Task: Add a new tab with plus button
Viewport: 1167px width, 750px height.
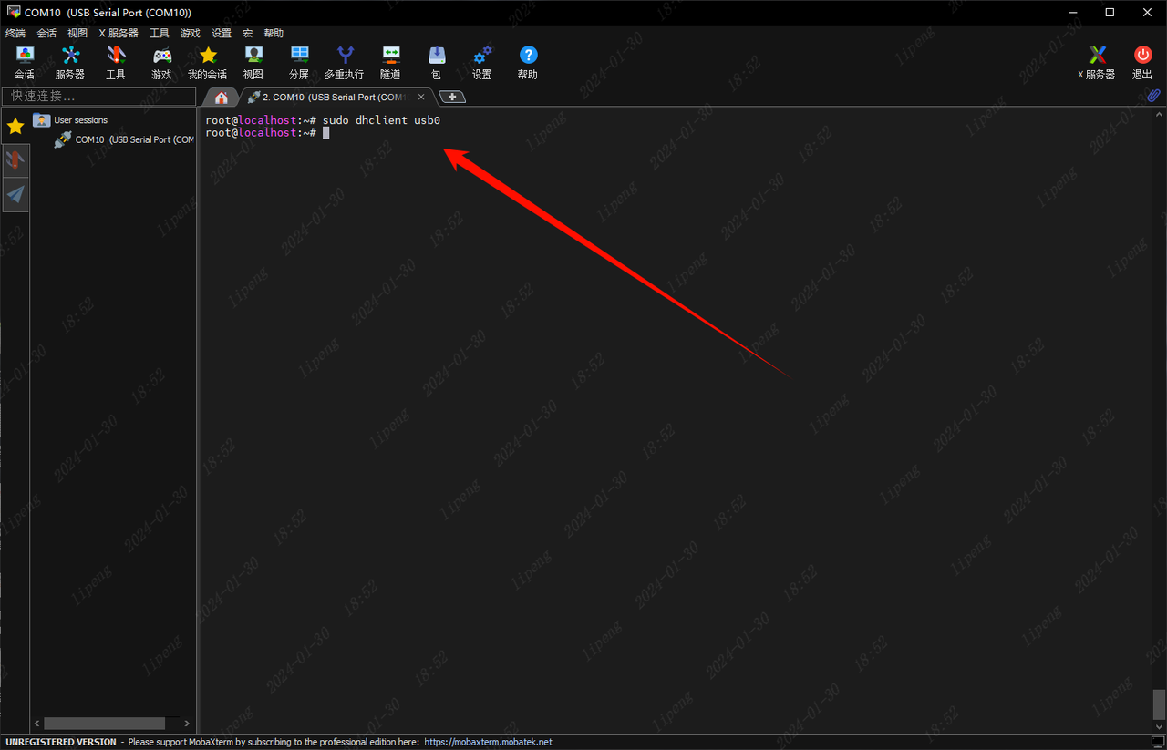Action: 453,97
